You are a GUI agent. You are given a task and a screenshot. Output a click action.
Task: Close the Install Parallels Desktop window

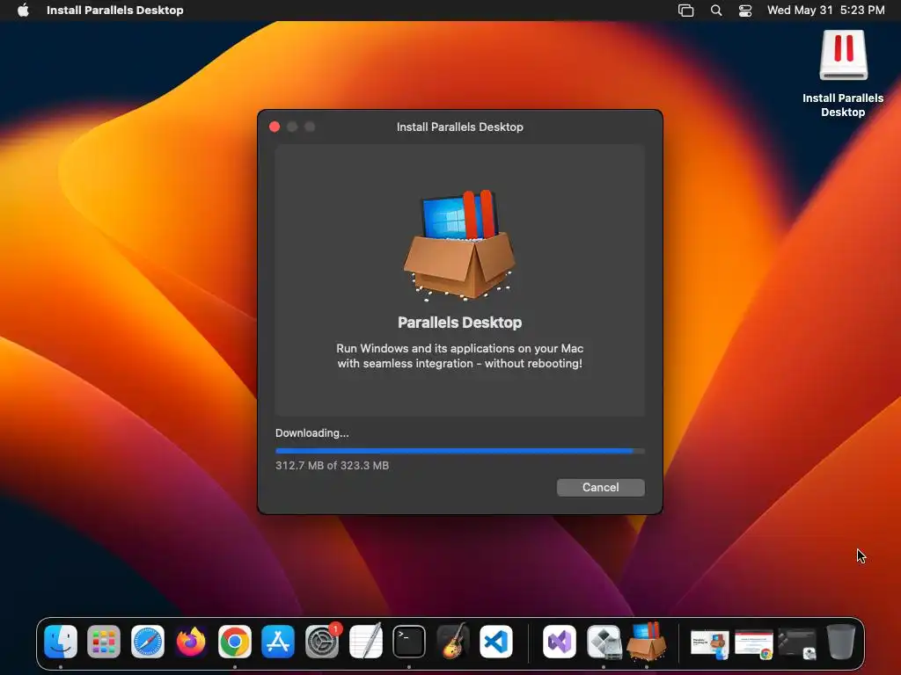point(275,127)
